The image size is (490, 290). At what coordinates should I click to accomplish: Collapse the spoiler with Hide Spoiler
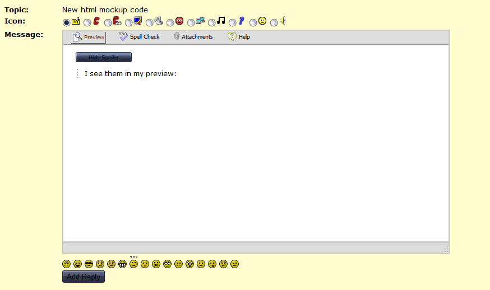pyautogui.click(x=104, y=57)
